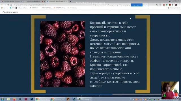Go to the previous slide arrow

[x=81, y=96]
